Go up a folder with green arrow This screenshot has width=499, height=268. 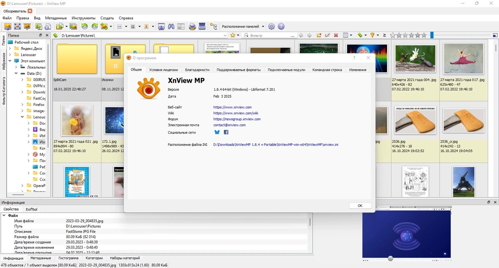tap(56, 35)
